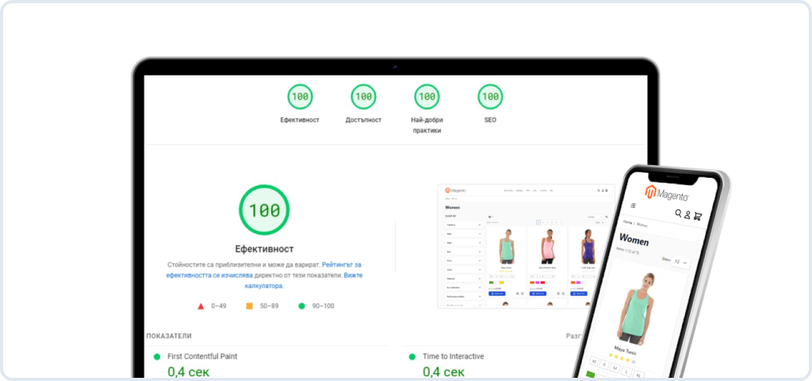Click pink tank product image in laptop preview
The height and width of the screenshot is (381, 812).
pyautogui.click(x=548, y=246)
